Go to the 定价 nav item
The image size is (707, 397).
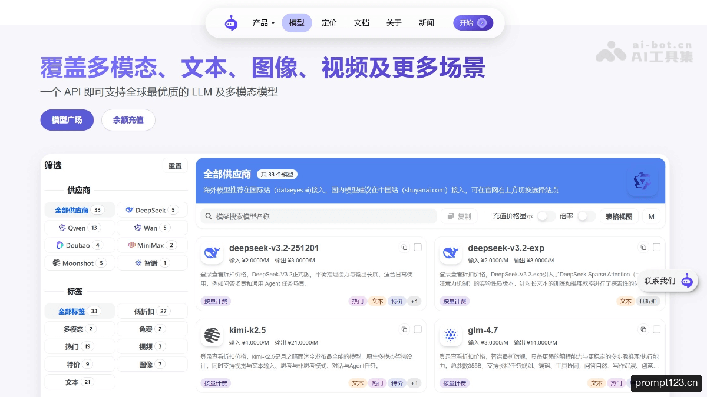tap(329, 23)
